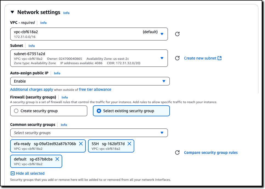Open Info link for Firewall security groups

click(x=65, y=97)
